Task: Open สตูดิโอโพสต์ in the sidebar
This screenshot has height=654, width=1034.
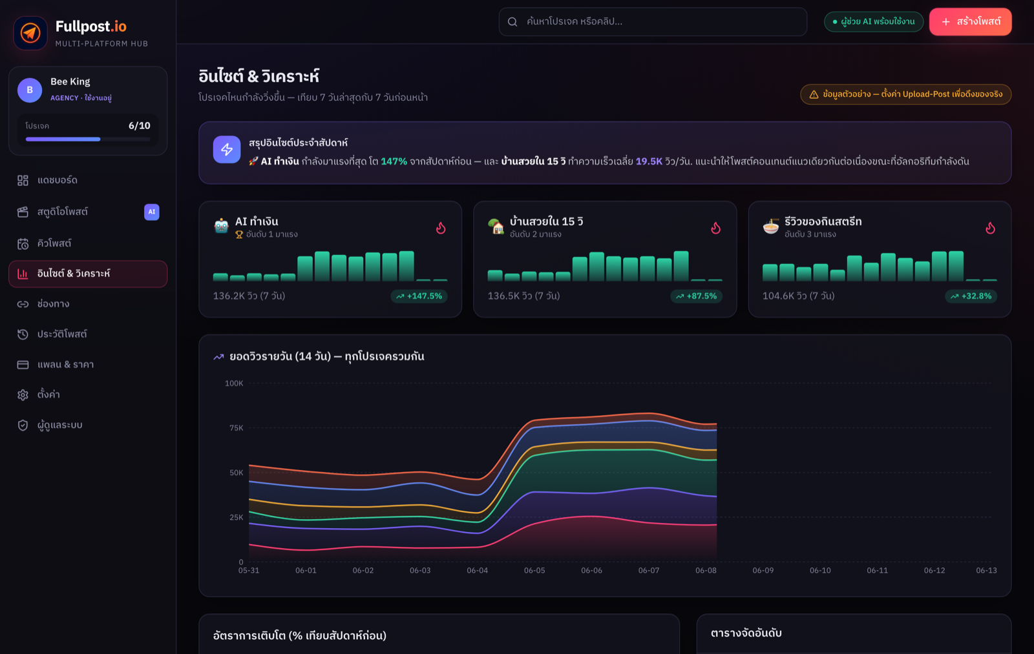Action: (x=88, y=212)
